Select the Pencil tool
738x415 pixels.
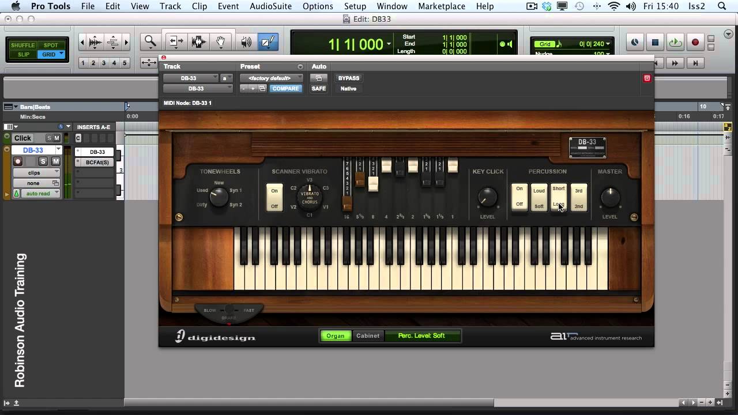pos(268,41)
